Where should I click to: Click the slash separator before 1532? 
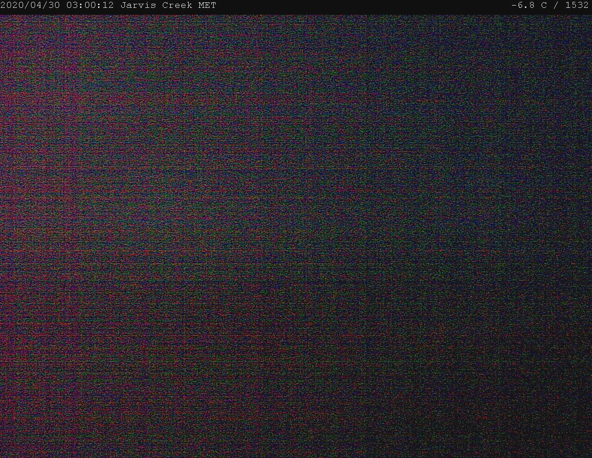(x=555, y=6)
